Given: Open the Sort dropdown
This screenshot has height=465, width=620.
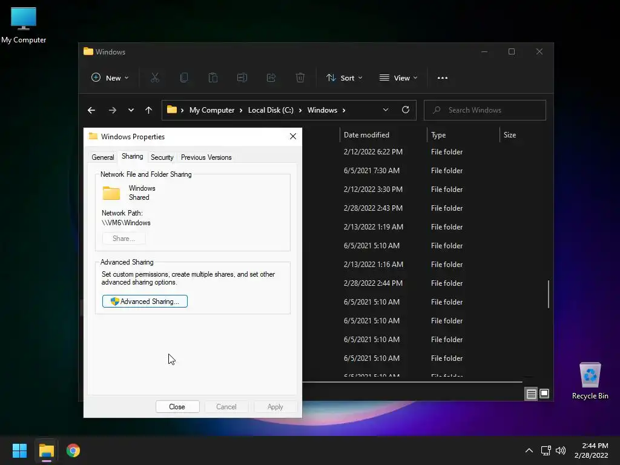Looking at the screenshot, I should (344, 78).
